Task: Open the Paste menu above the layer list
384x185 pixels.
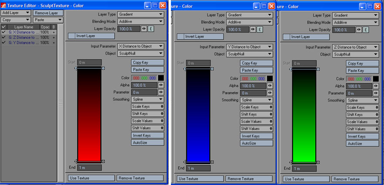Action: coord(48,20)
